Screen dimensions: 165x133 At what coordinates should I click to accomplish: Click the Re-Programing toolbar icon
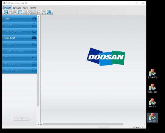[39, 12]
